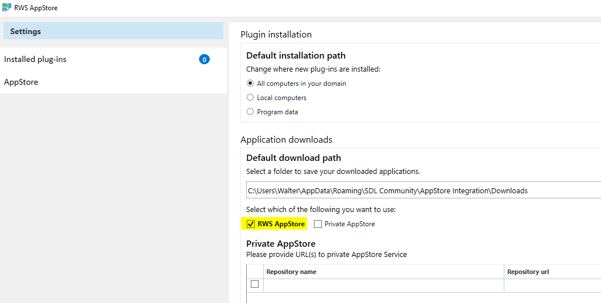Screen dimensions: 601x303
Task: Click the empty Repository url cell
Action: point(552,285)
